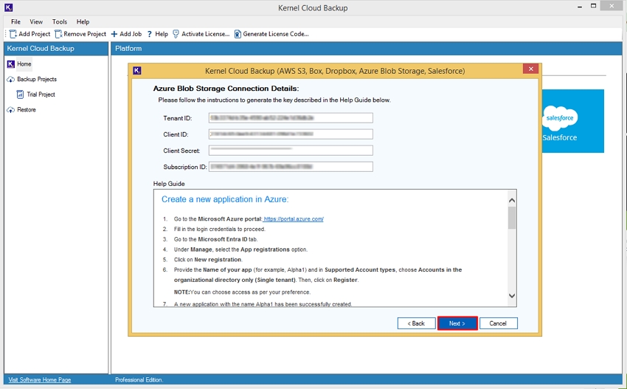Select the Salesforce platform tile
This screenshot has width=627, height=389.
(x=572, y=121)
